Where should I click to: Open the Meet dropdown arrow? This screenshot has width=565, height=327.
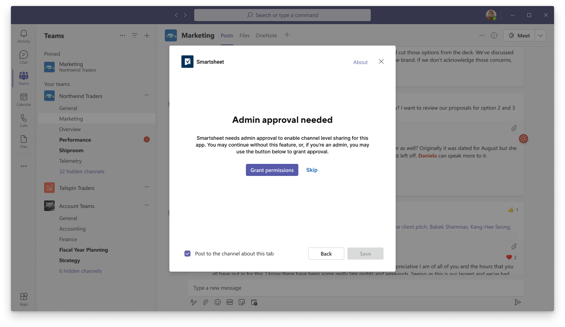[540, 35]
